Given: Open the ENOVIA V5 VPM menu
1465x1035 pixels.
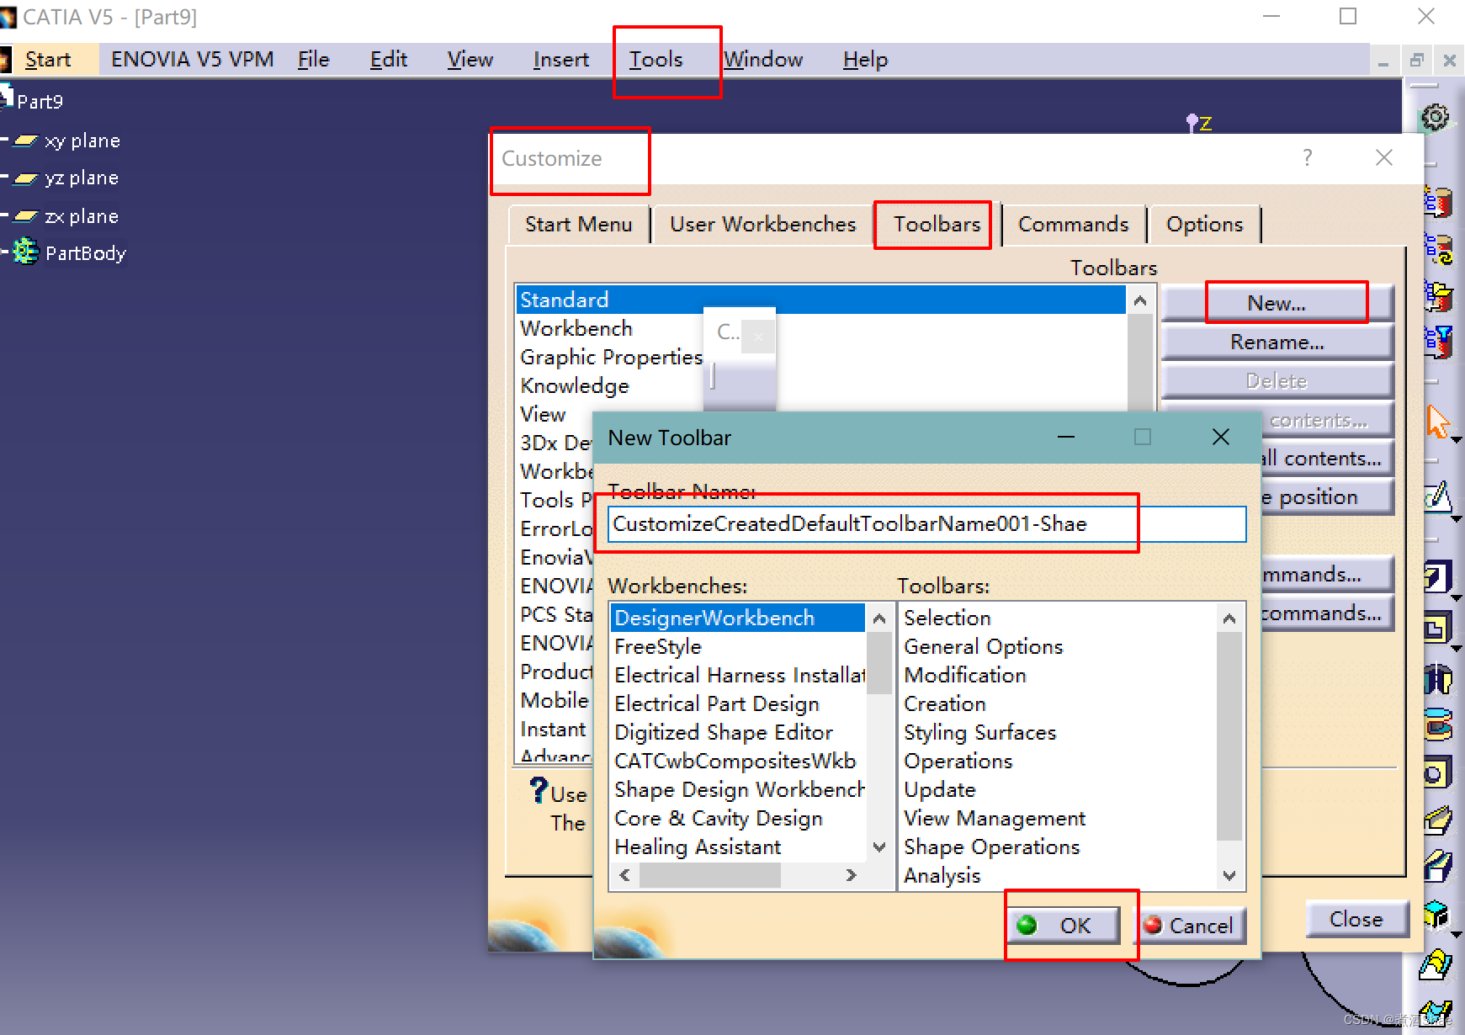Looking at the screenshot, I should pyautogui.click(x=193, y=60).
